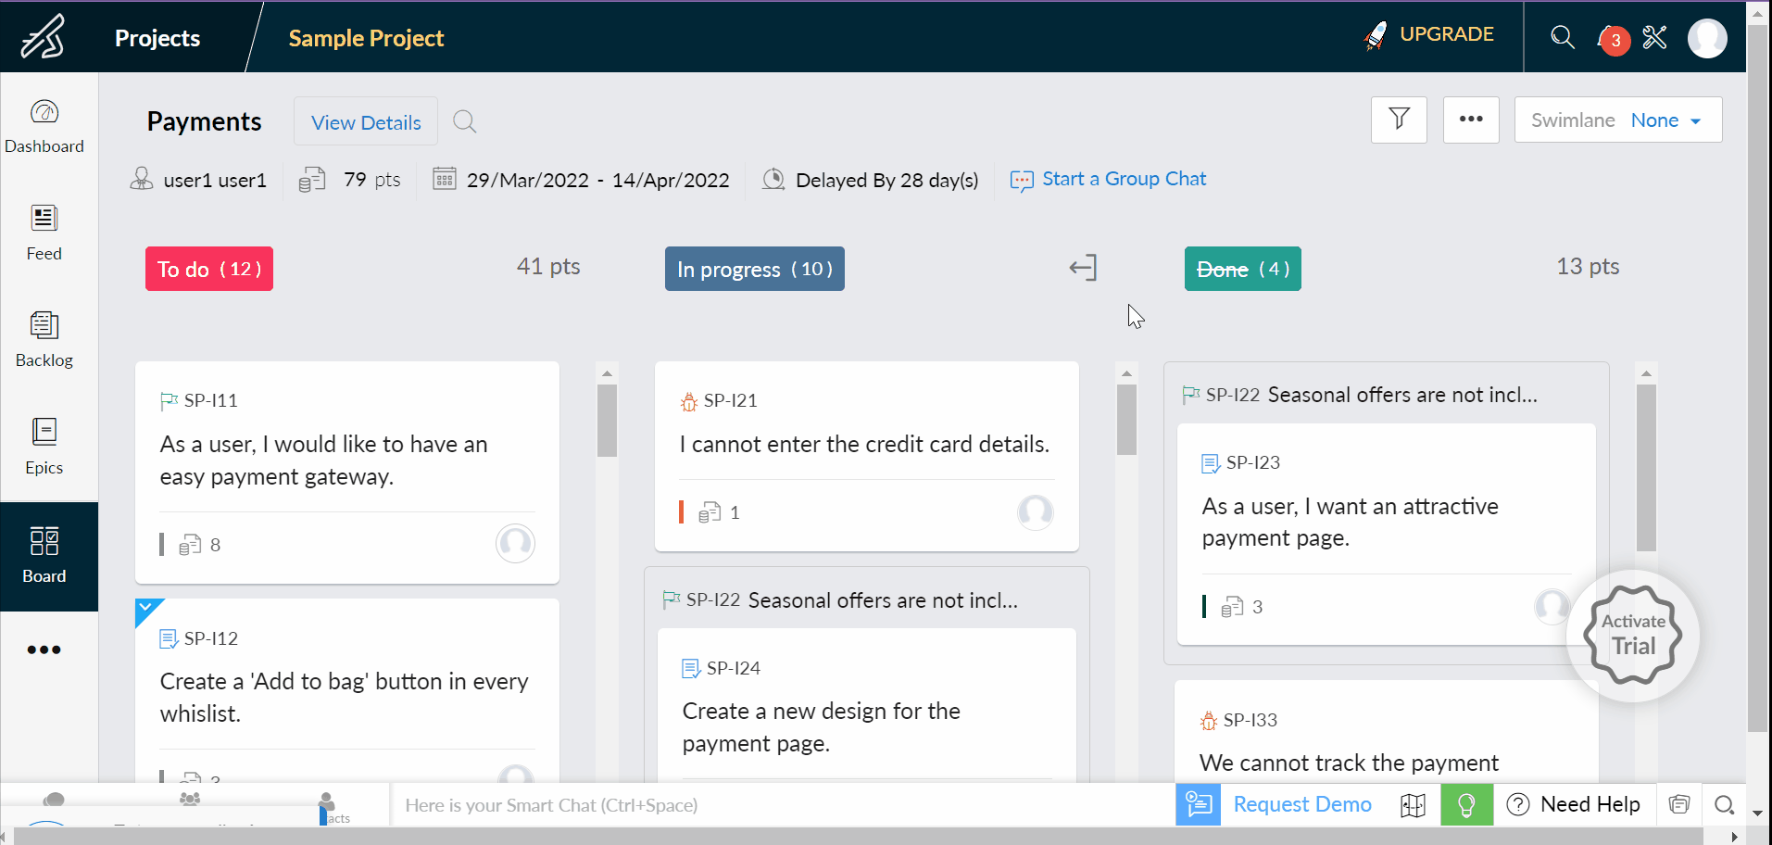The width and height of the screenshot is (1772, 845).
Task: Click the Activate Trial badge
Action: coord(1633,636)
